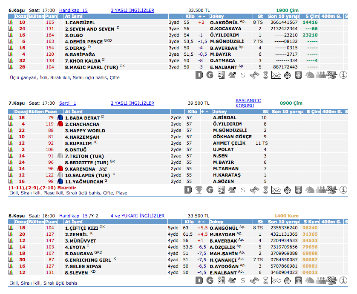
Task: Open the 'Şartlı 1' race condition link
Action: pyautogui.click(x=68, y=103)
